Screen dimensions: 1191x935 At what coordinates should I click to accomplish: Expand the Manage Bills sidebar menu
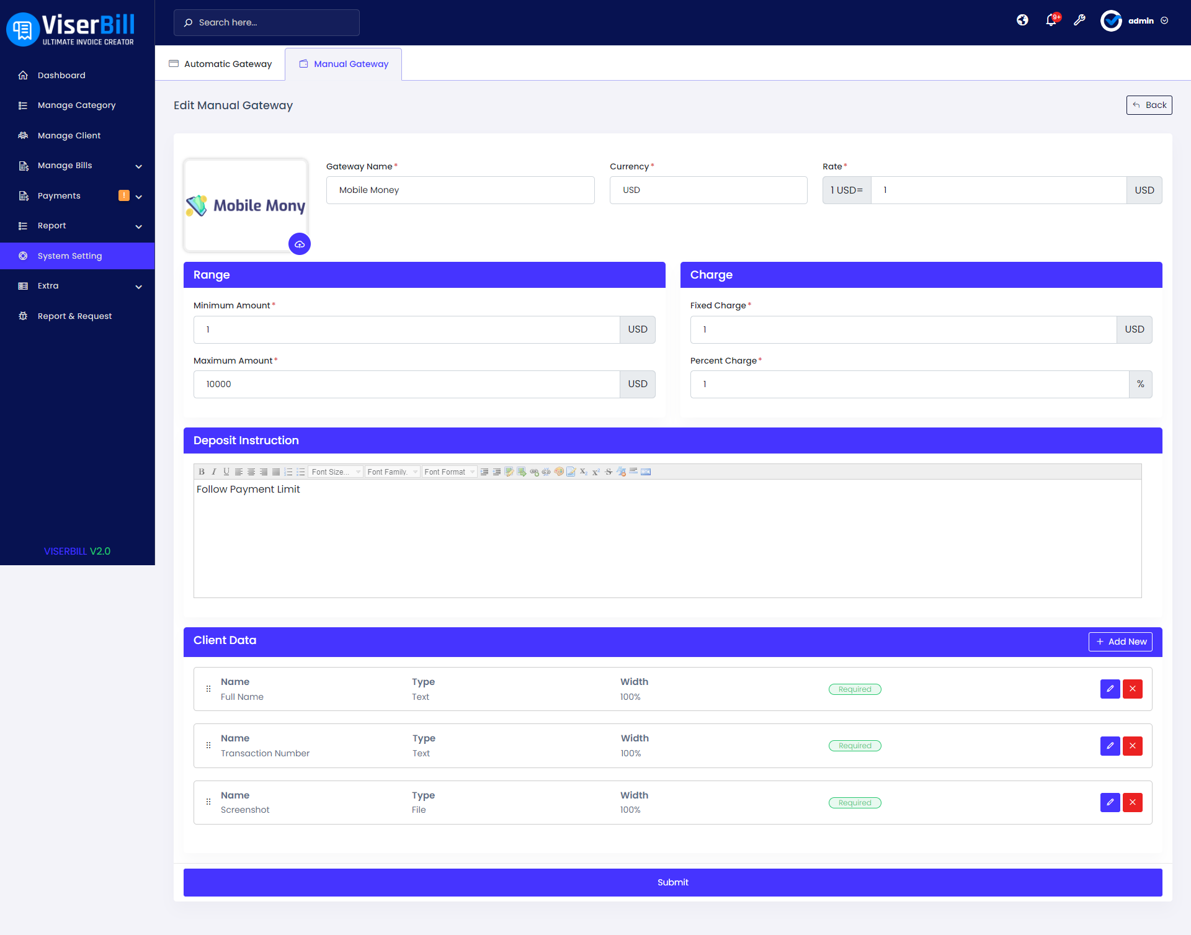click(x=81, y=166)
